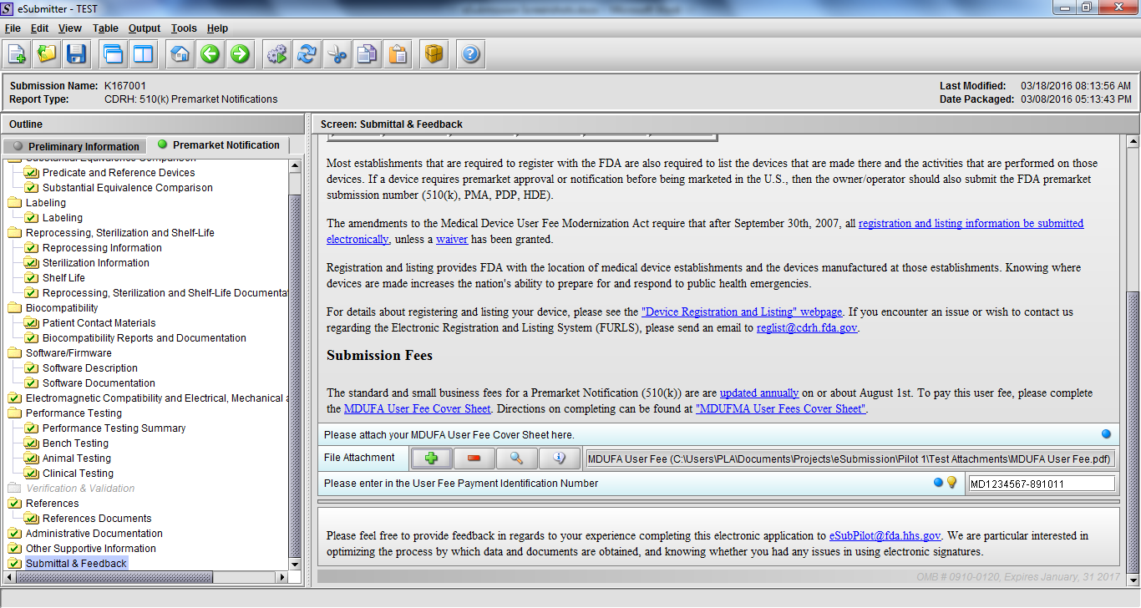Collapse the Software/Firmware folder node

pyautogui.click(x=15, y=353)
